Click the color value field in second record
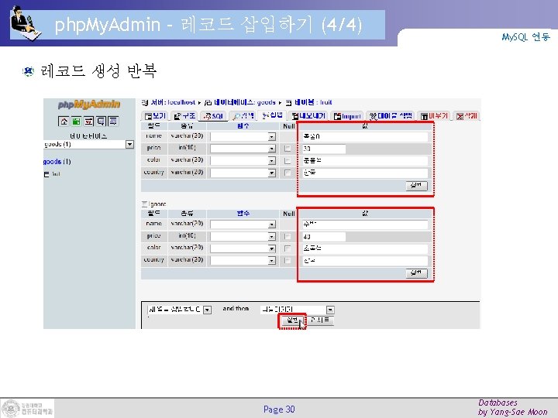The height and width of the screenshot is (418, 558). 365,248
